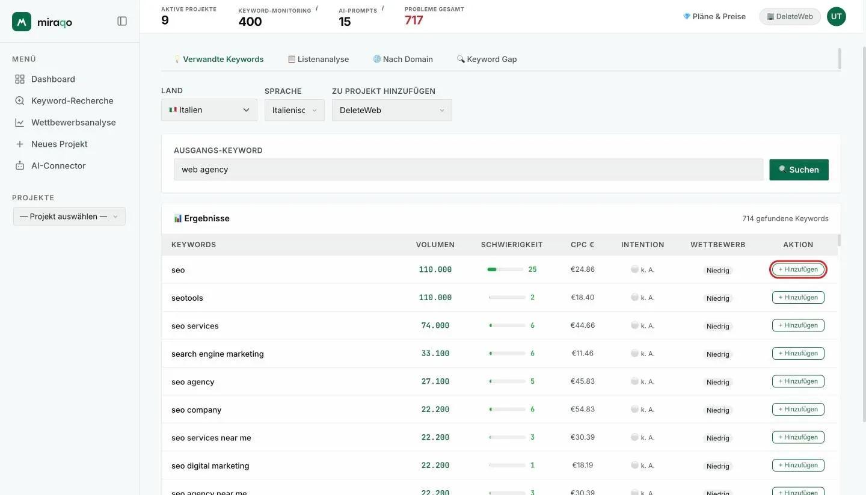Add seo agency keyword with Hinzufügen
This screenshot has width=866, height=495.
pos(798,381)
